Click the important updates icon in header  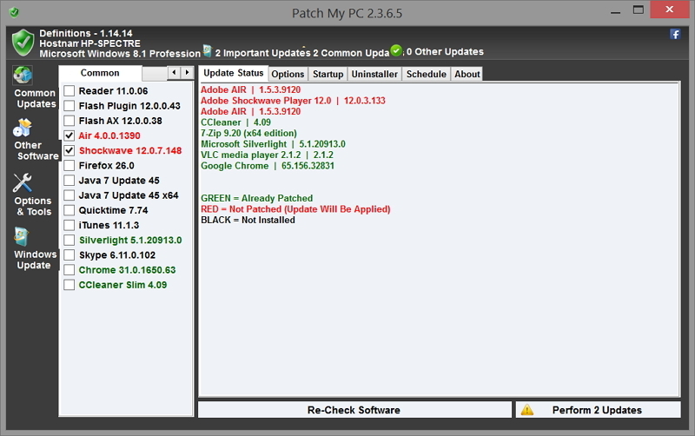point(207,51)
